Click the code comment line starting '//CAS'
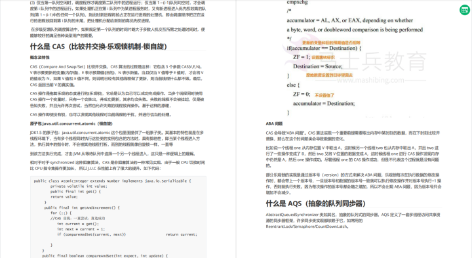The width and height of the screenshot is (472, 258). [77, 218]
